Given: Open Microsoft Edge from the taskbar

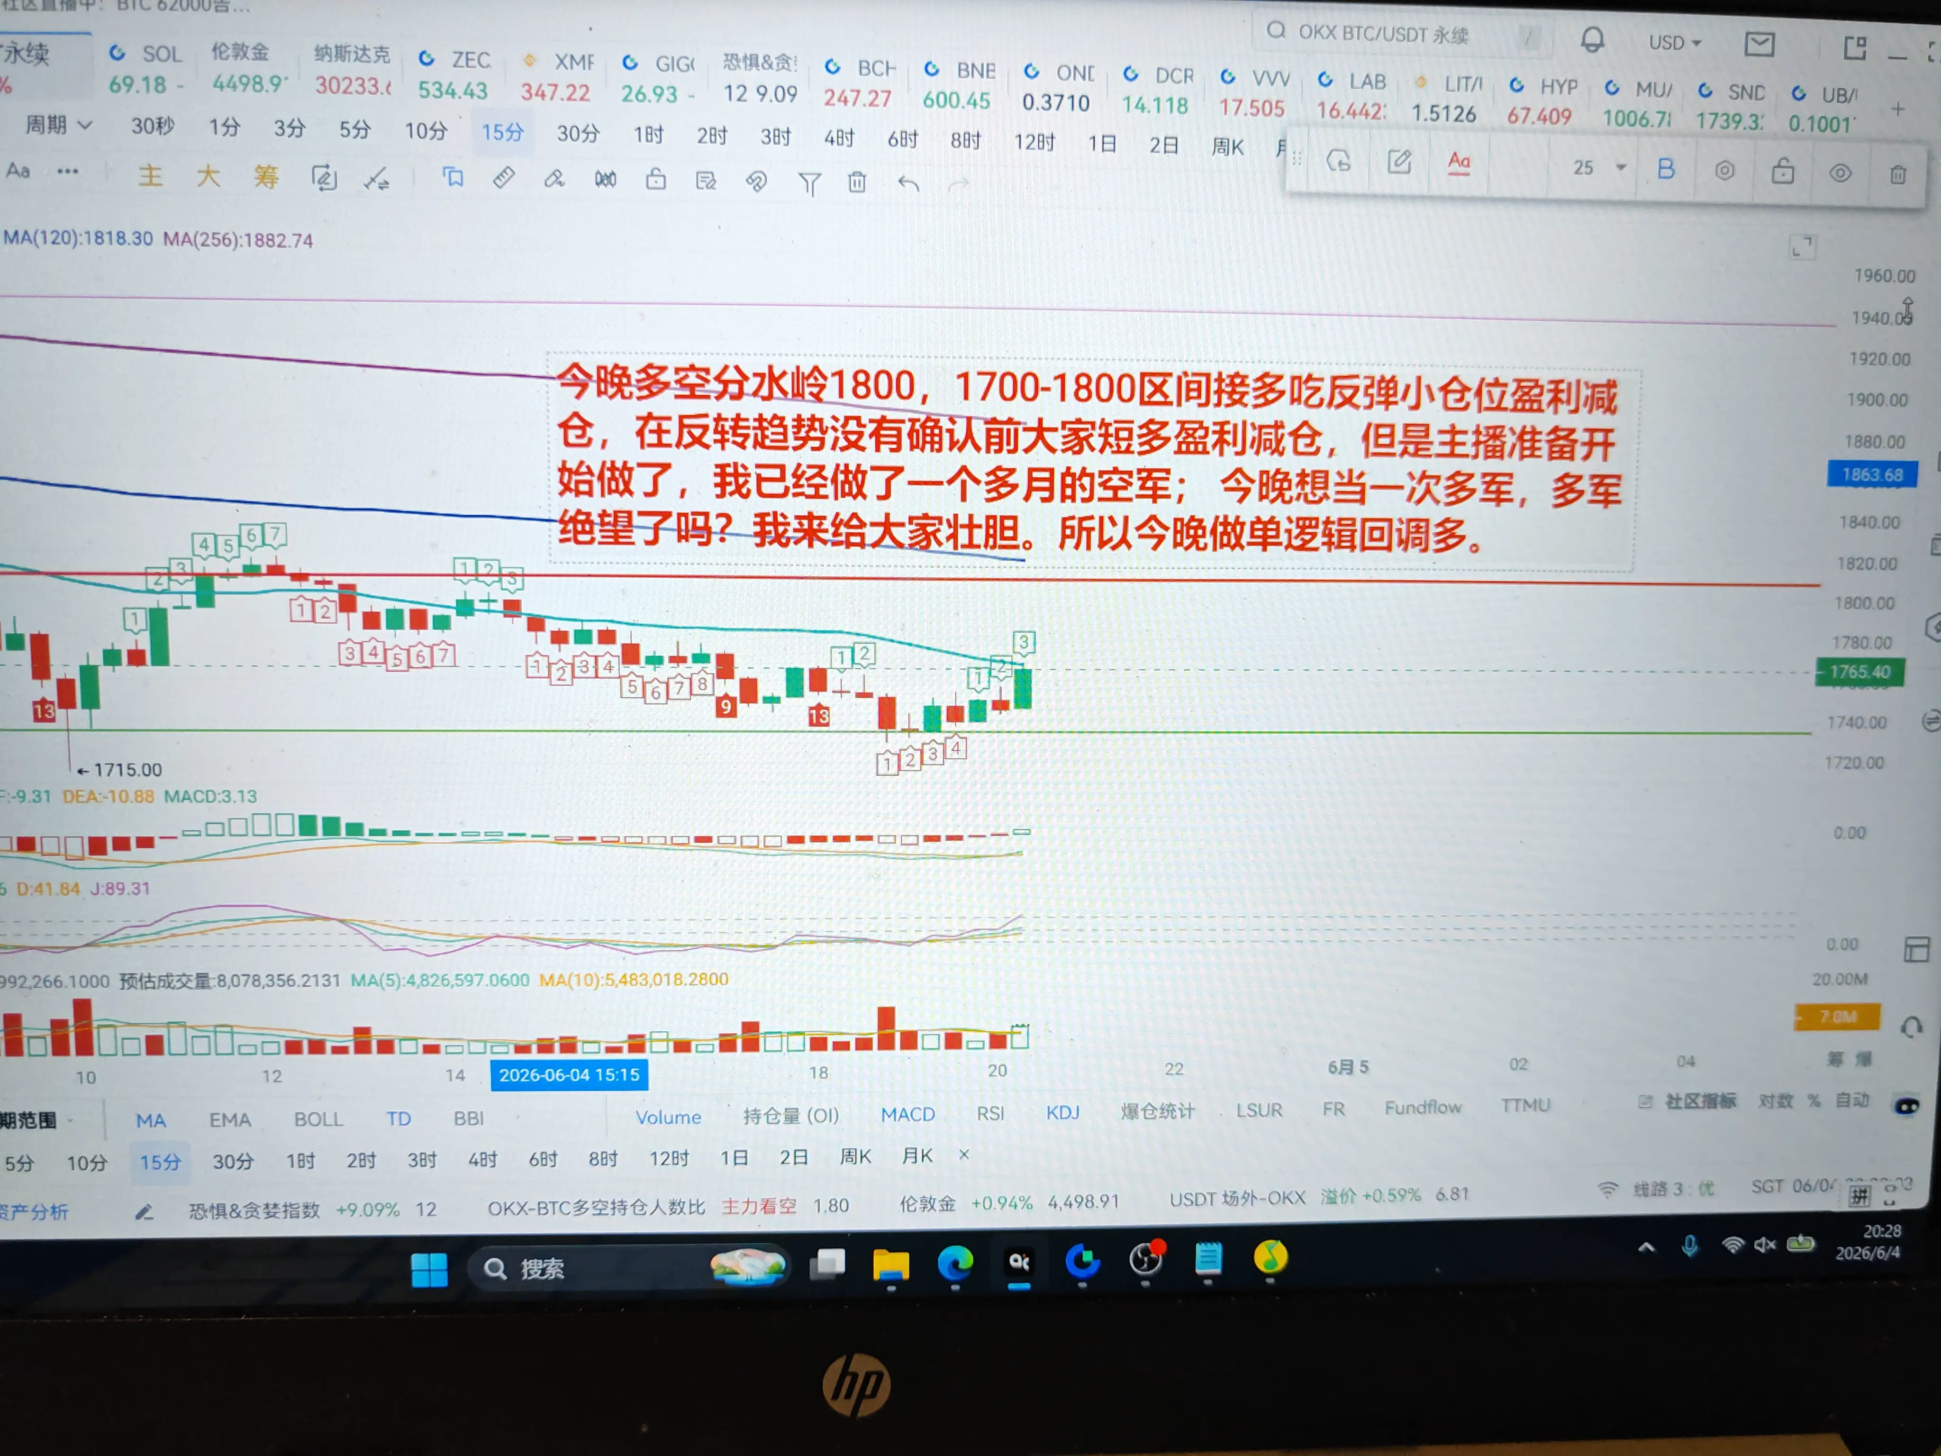Looking at the screenshot, I should 955,1264.
